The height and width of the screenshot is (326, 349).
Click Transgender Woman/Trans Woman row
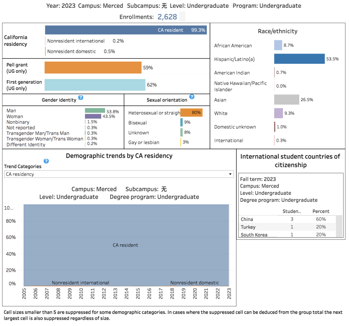coord(52,139)
